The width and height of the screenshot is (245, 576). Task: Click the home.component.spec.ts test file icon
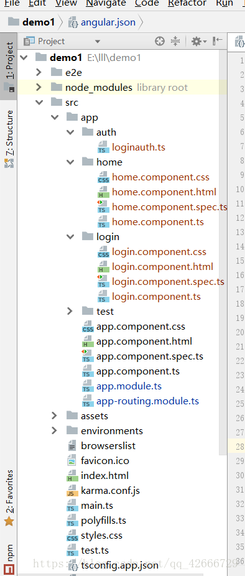[103, 207]
